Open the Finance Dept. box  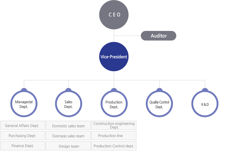(23, 146)
